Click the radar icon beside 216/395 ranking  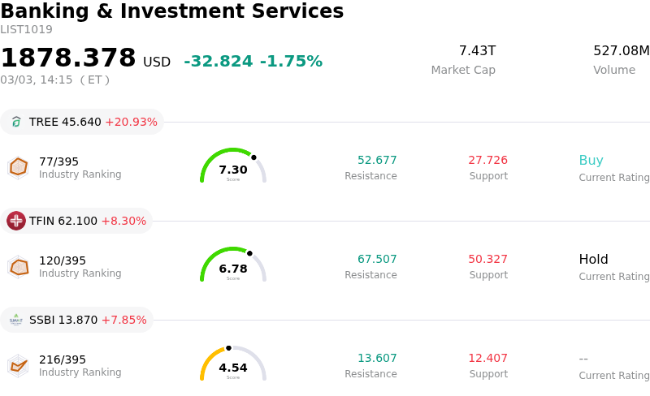[18, 365]
